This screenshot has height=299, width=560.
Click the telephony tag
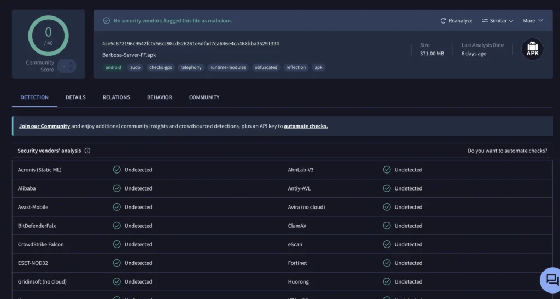tap(191, 67)
